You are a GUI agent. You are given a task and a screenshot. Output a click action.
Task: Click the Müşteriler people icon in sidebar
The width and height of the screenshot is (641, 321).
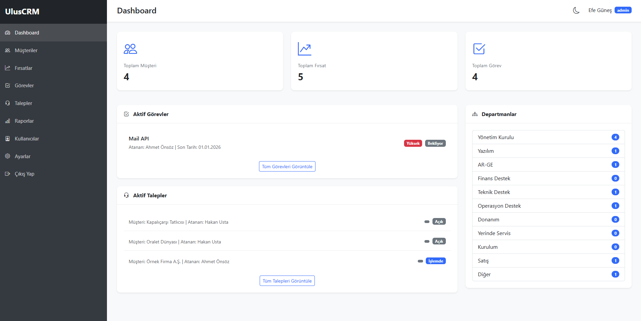[8, 50]
